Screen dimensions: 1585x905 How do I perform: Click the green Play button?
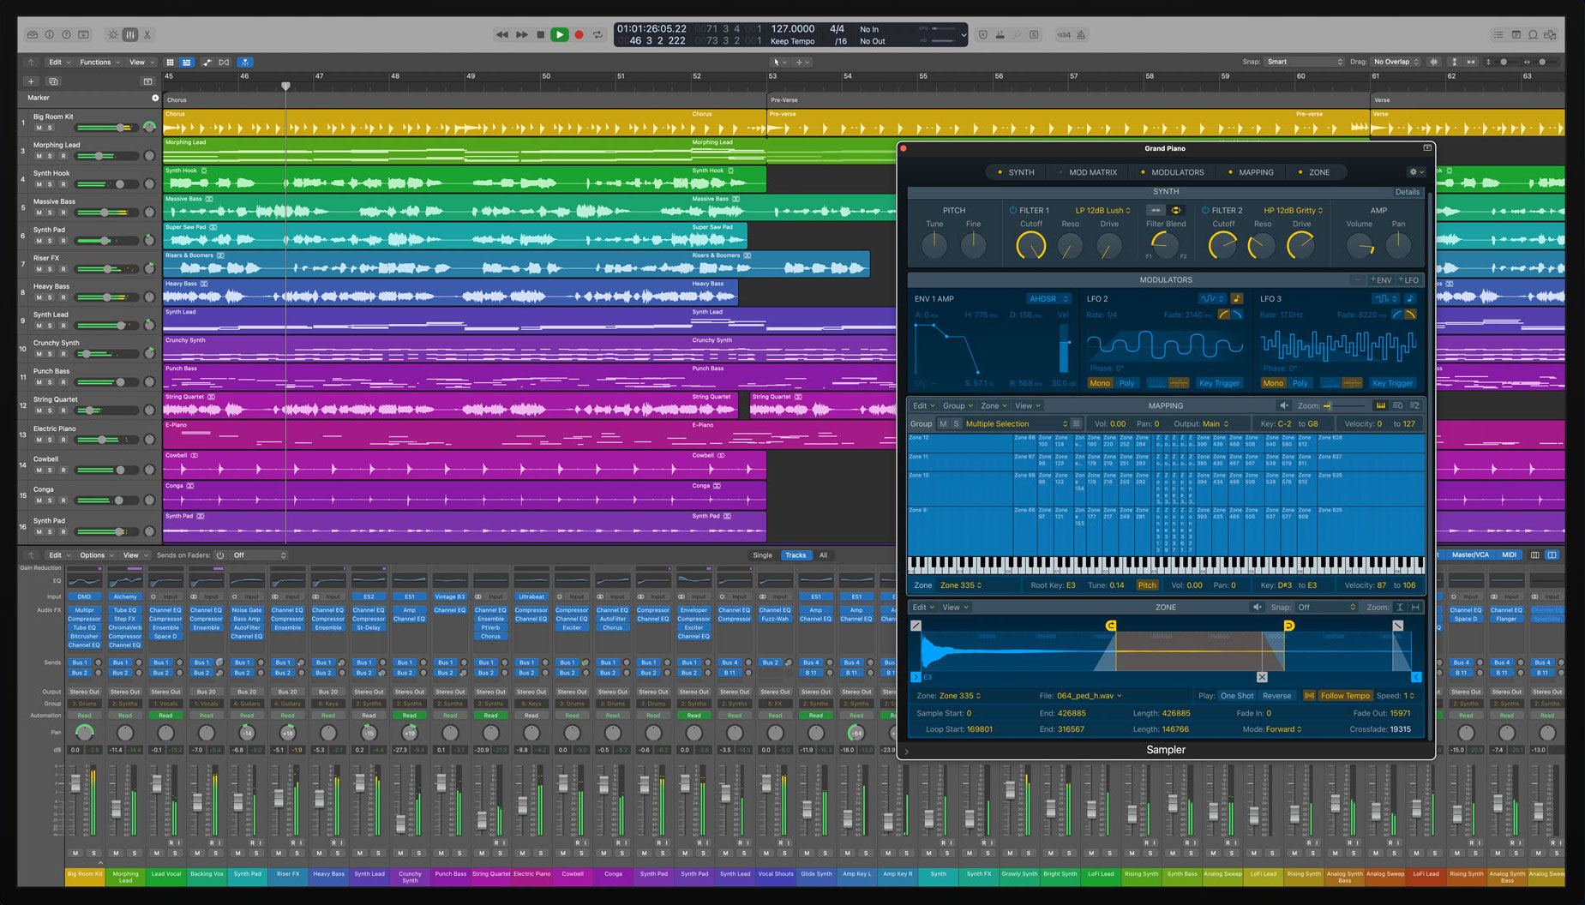pos(559,35)
